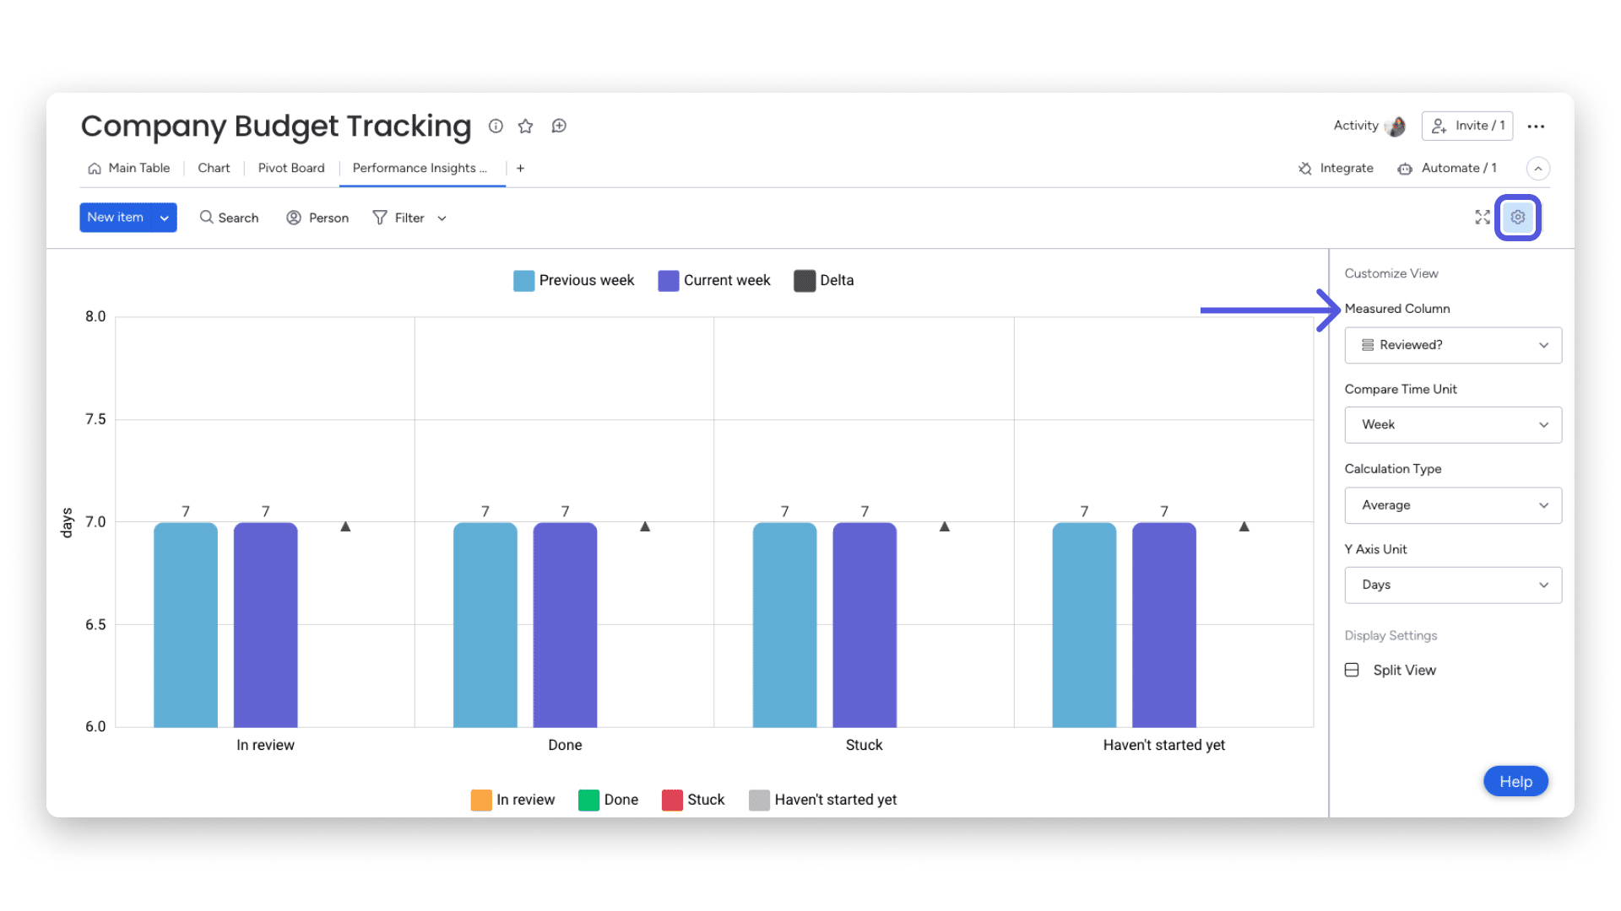
Task: Collapse the board header with the chevron
Action: tap(1538, 169)
